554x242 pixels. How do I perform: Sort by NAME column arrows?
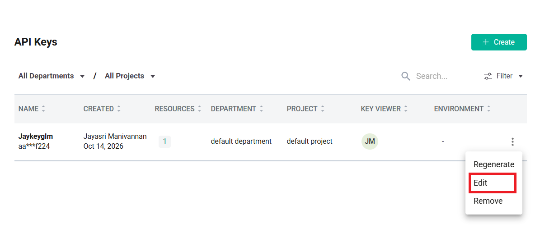point(43,109)
